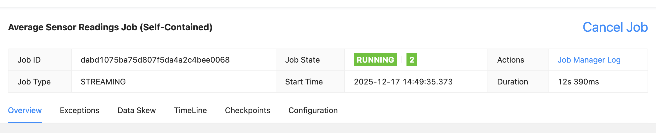Click the STREAMING job type value
The width and height of the screenshot is (656, 133).
(103, 82)
